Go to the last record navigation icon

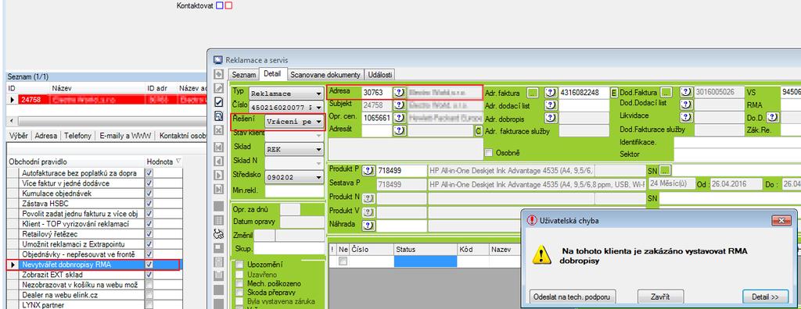tap(219, 189)
